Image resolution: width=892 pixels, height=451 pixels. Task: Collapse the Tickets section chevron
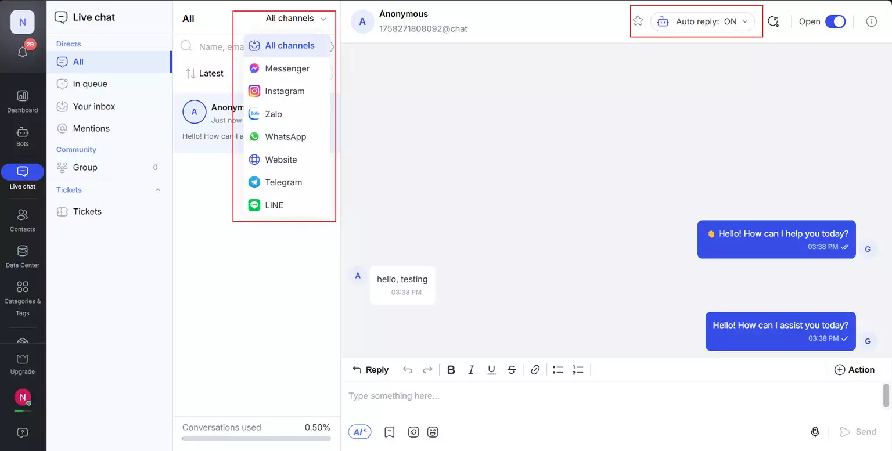(157, 190)
